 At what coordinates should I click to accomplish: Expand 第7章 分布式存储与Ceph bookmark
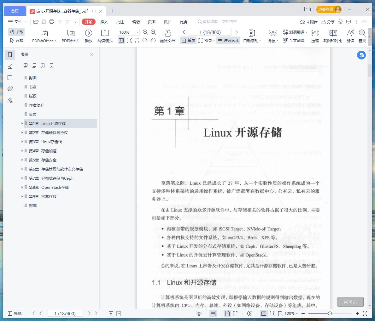(22, 178)
